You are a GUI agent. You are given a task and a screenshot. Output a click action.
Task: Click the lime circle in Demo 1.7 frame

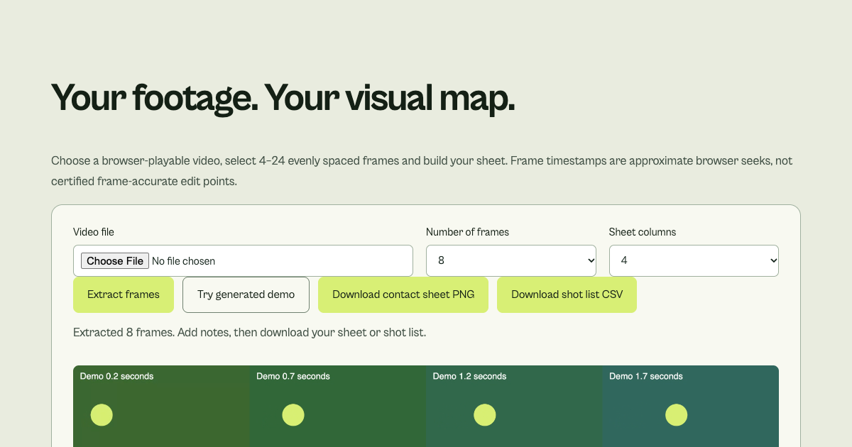[676, 415]
